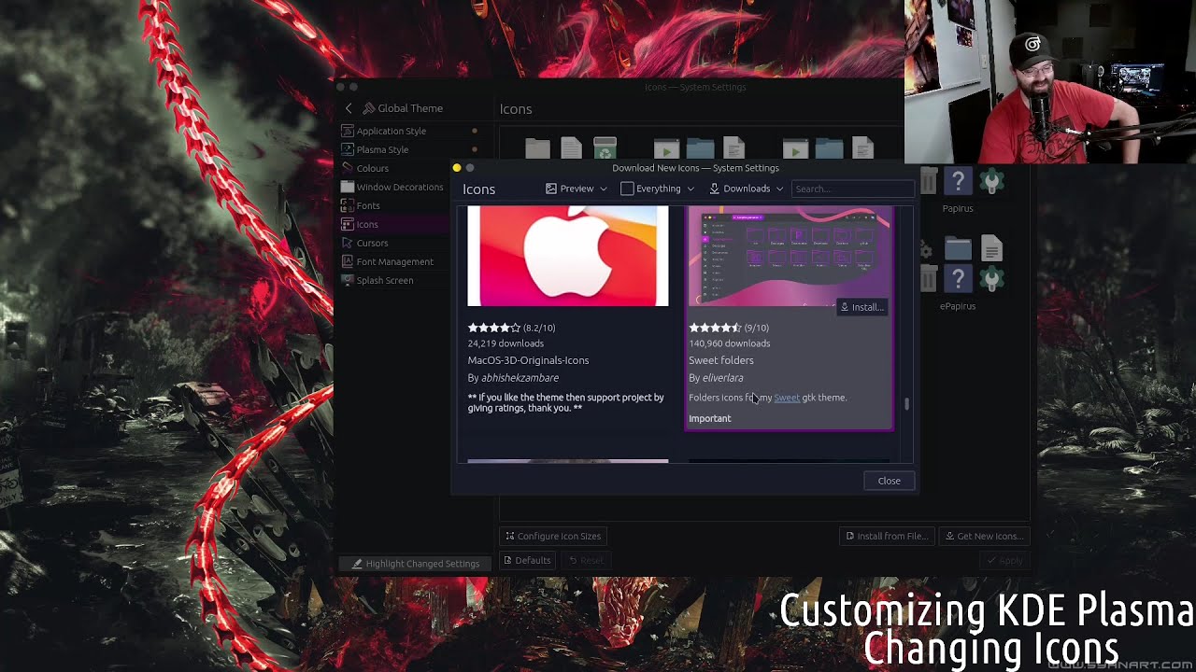Click the ePapirus green gear icon

tap(991, 278)
